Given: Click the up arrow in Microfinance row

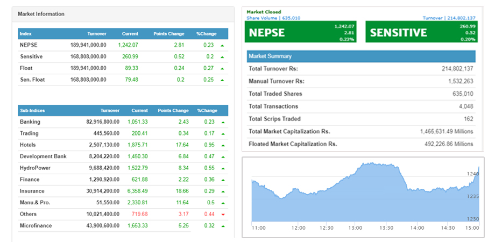Looking at the screenshot, I should [x=223, y=226].
